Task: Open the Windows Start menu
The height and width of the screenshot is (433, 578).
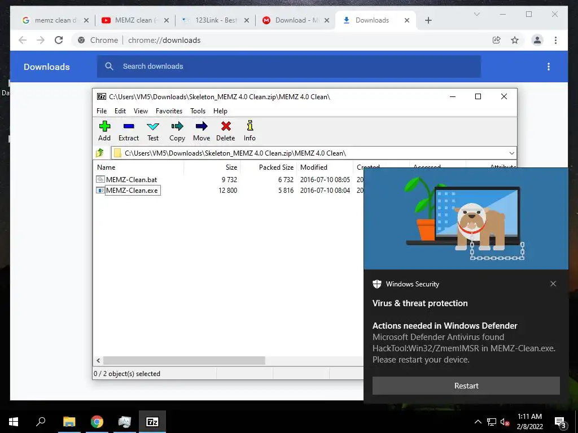Action: point(14,422)
